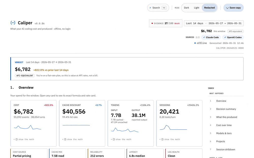Screen dimensions: 254x158
Task: Click the 55,092 events · 38,054 turns text
Action: coord(29,117)
